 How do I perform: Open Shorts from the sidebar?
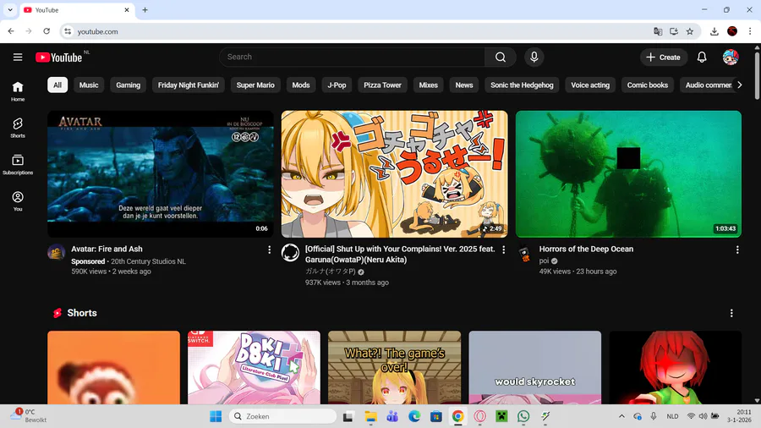pyautogui.click(x=18, y=128)
